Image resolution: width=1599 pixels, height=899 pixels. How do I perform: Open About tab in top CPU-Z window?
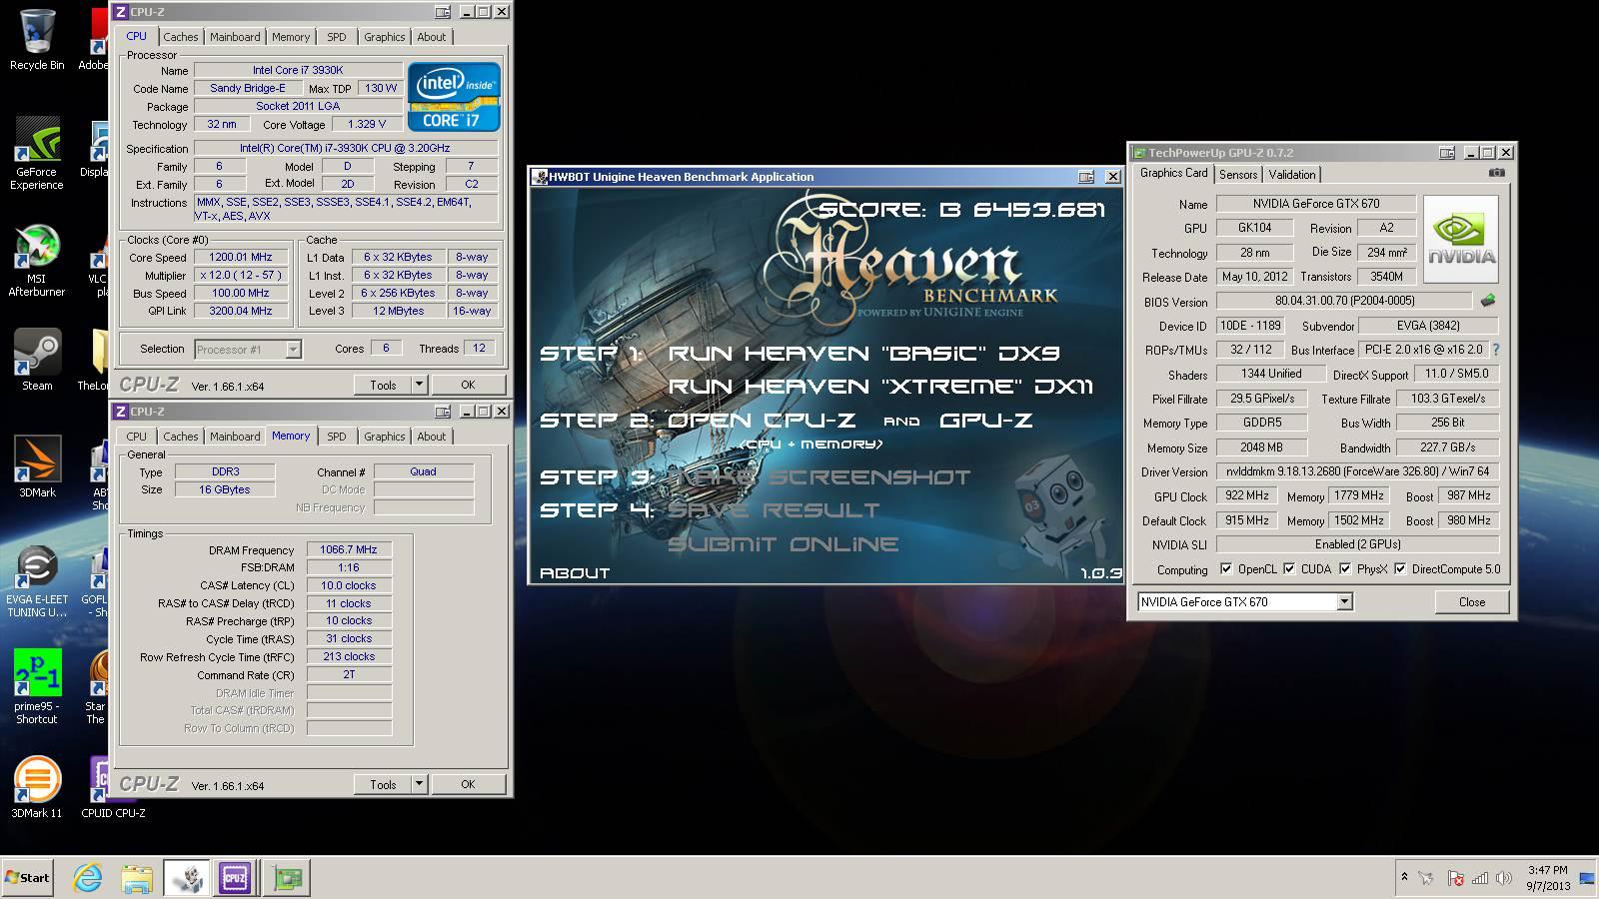432,37
